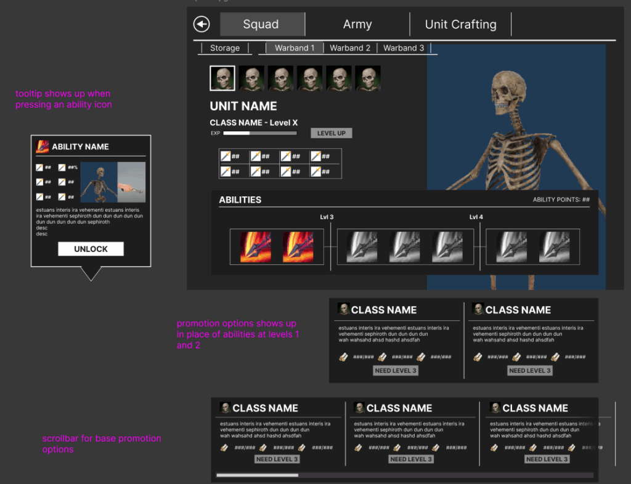Click the last locked grey ability icon
631x484 pixels.
pyautogui.click(x=554, y=247)
